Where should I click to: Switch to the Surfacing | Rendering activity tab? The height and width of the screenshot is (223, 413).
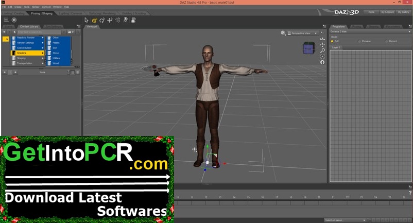(102, 13)
